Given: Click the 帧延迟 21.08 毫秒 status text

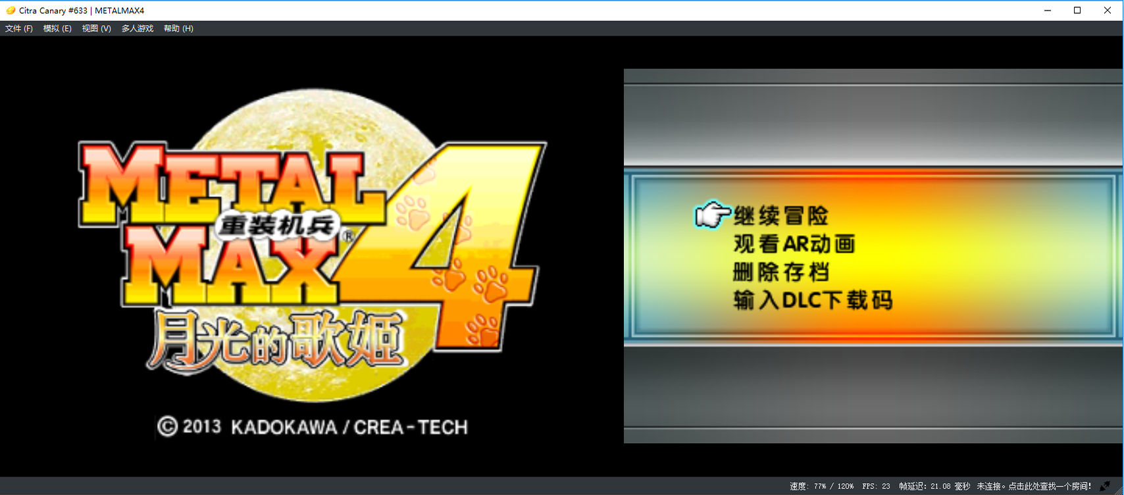Looking at the screenshot, I should 934,486.
